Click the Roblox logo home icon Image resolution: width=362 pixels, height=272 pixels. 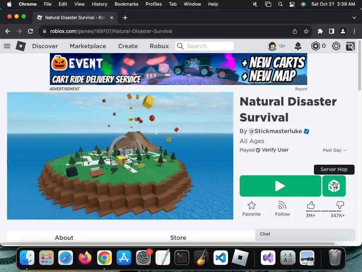[x=21, y=46]
